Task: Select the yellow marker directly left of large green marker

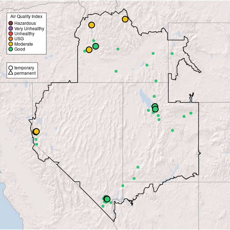Action: click(x=89, y=50)
